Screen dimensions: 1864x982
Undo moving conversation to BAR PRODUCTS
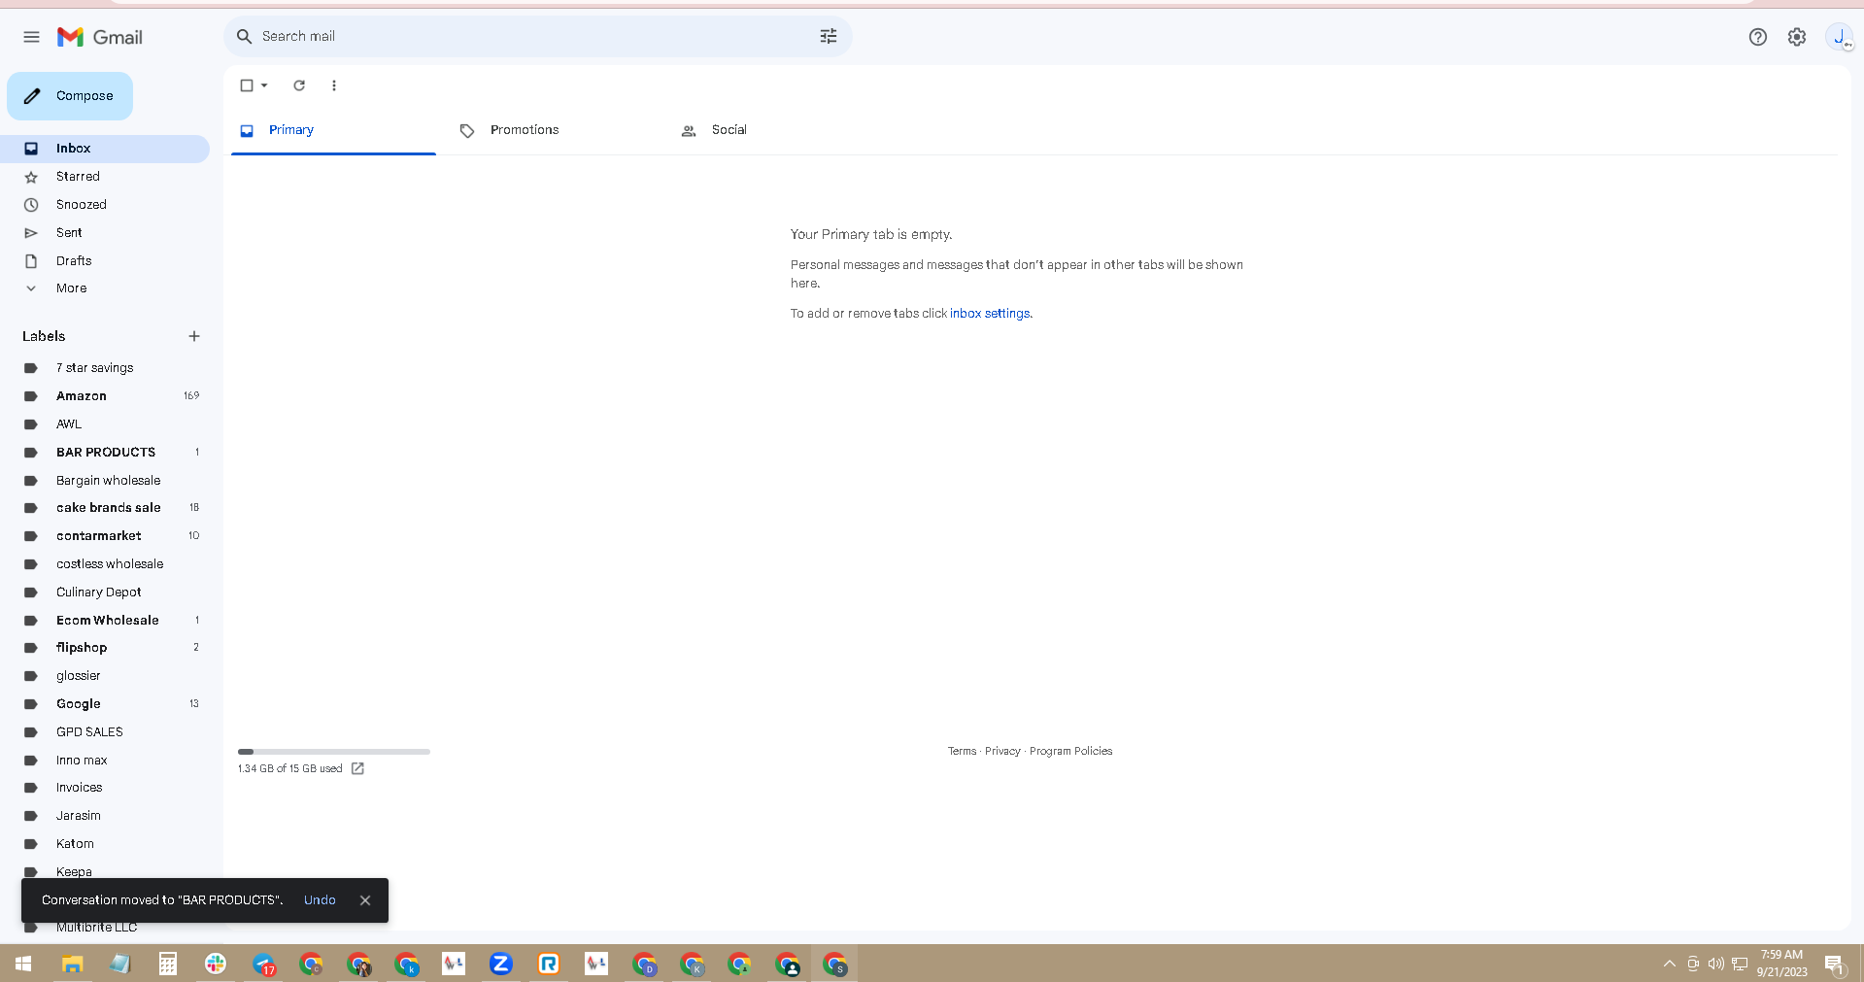[x=320, y=900]
